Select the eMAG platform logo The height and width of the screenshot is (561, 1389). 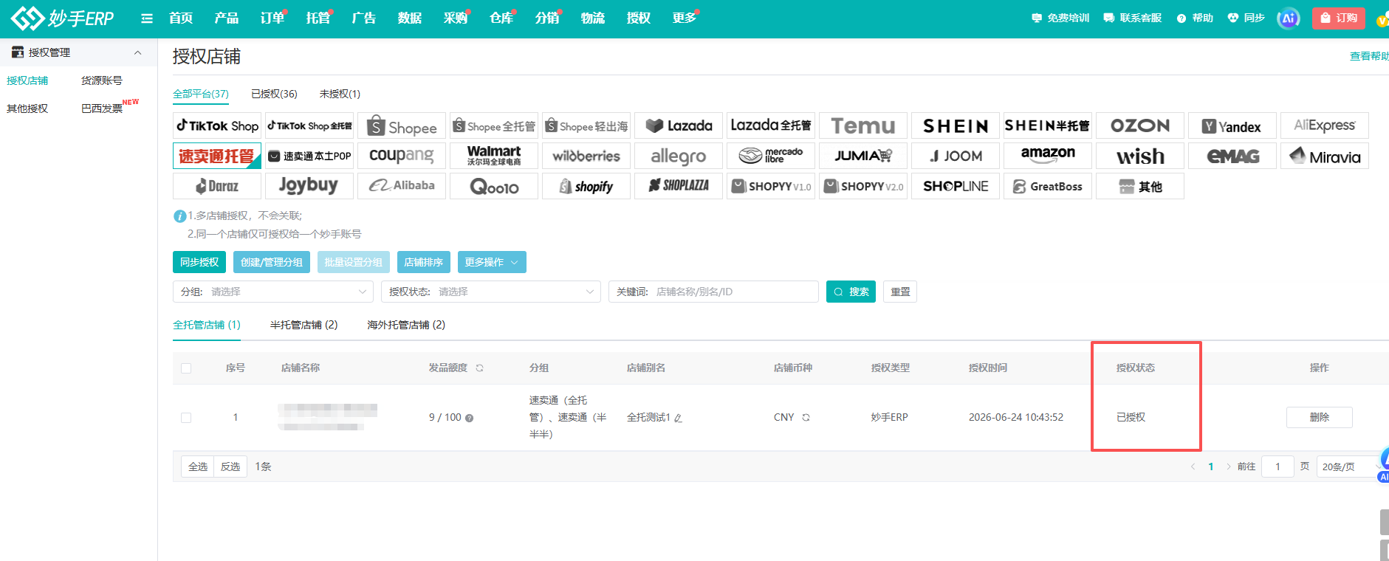pyautogui.click(x=1232, y=156)
